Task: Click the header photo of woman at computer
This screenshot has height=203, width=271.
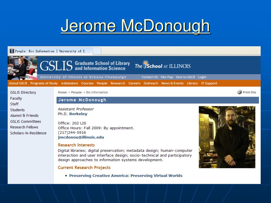Action: pos(22,68)
